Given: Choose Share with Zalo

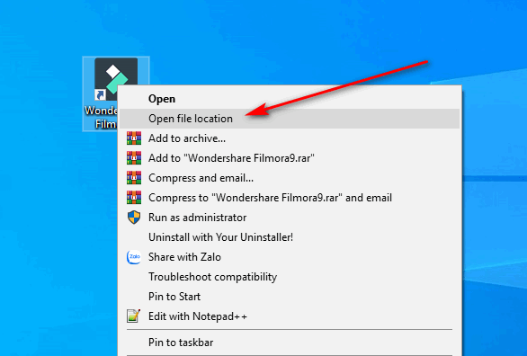Looking at the screenshot, I should click(290, 257).
